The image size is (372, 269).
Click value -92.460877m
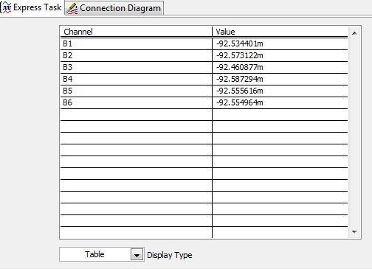click(x=240, y=67)
